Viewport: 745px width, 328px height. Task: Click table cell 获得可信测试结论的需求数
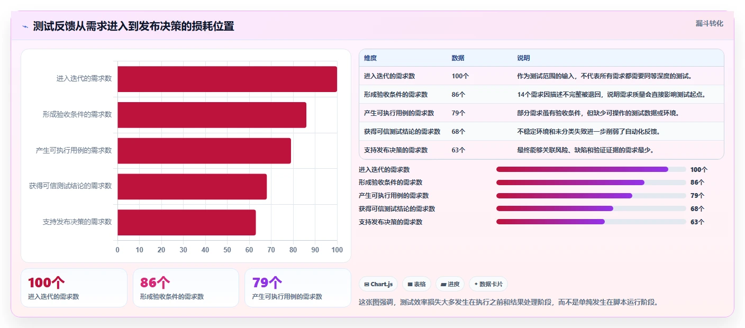[x=402, y=132]
